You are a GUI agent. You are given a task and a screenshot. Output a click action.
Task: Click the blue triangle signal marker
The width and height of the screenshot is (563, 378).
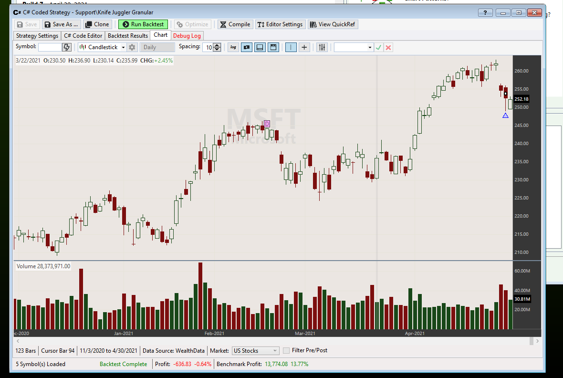click(505, 115)
